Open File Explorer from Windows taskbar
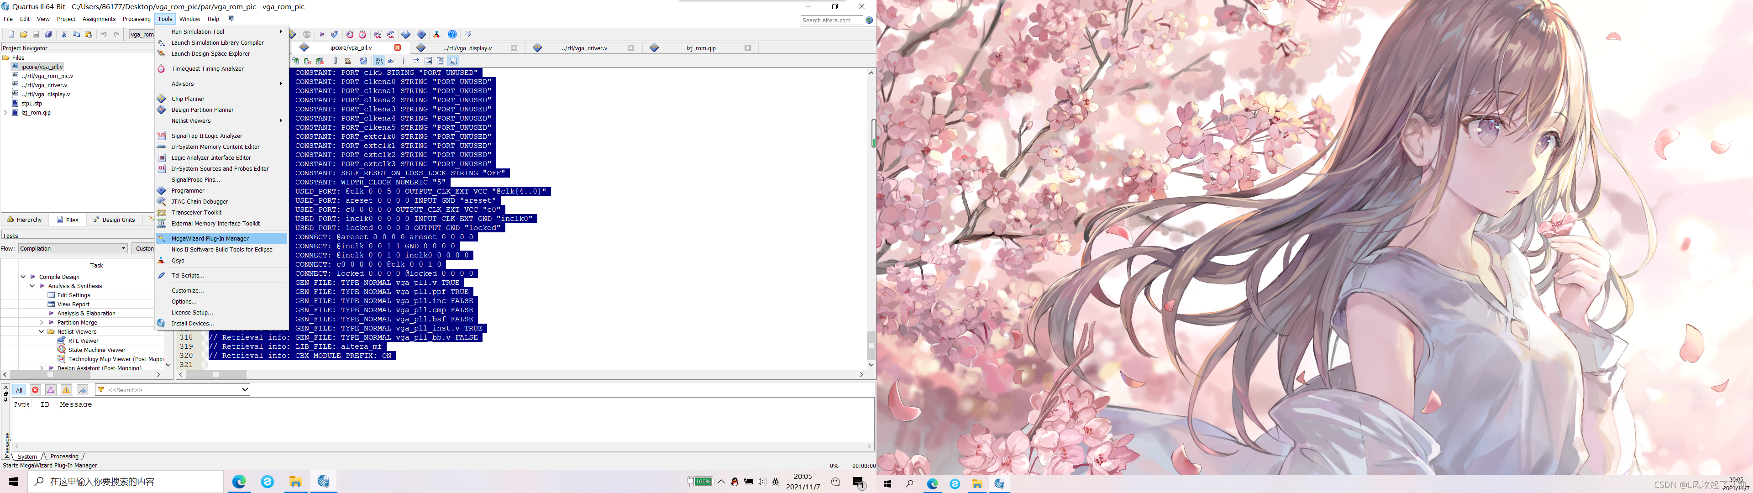Viewport: 1753px width, 493px height. point(295,482)
